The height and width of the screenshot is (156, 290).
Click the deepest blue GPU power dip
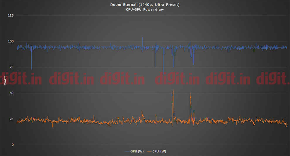pos(163,61)
